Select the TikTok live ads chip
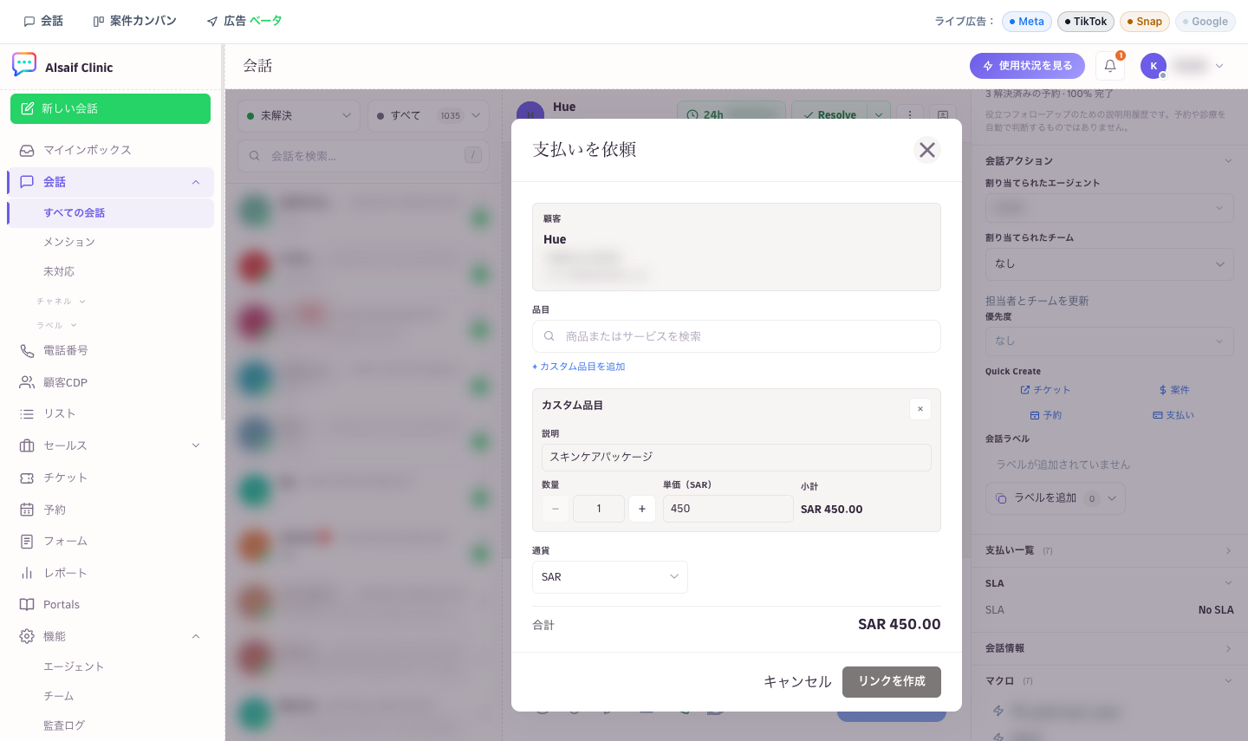Image resolution: width=1248 pixels, height=741 pixels. click(x=1086, y=22)
